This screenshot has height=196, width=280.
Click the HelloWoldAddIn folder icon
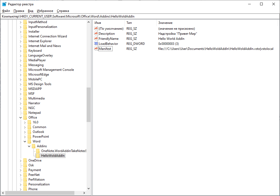(38, 156)
